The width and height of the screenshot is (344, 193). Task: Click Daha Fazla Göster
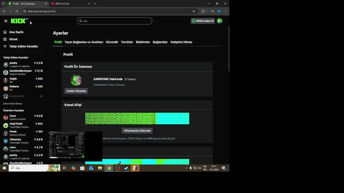point(13,103)
